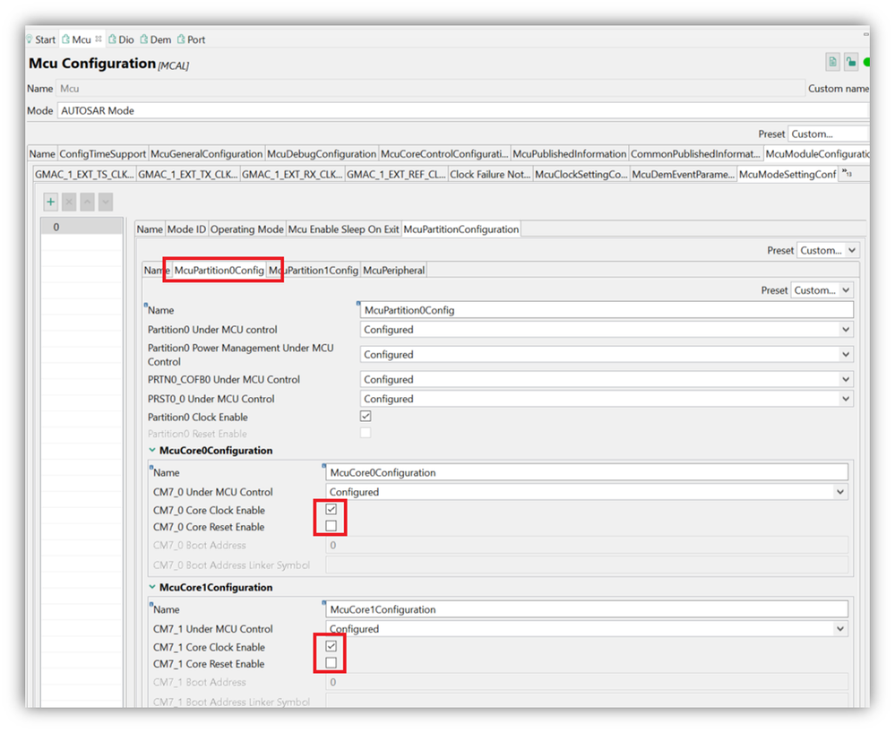Select the McuPartition0Config tab

pos(219,270)
